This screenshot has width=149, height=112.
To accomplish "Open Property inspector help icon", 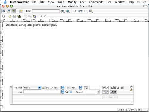I will (131, 87).
